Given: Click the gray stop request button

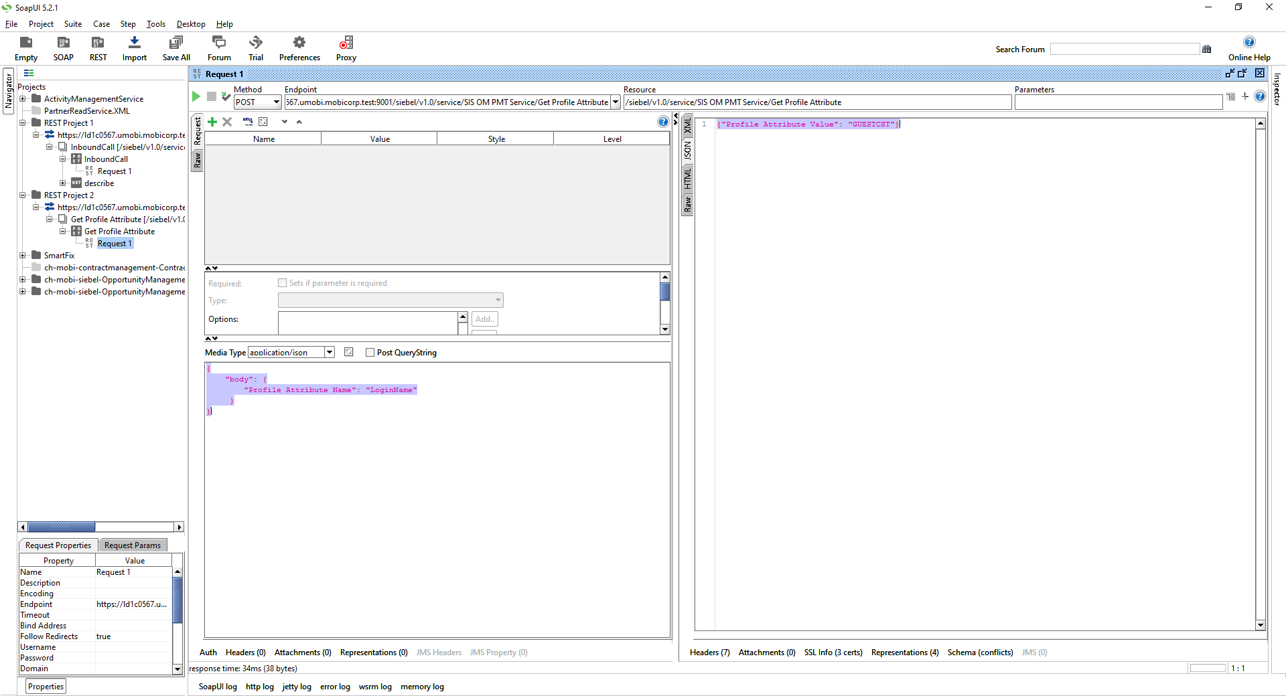Looking at the screenshot, I should click(212, 96).
